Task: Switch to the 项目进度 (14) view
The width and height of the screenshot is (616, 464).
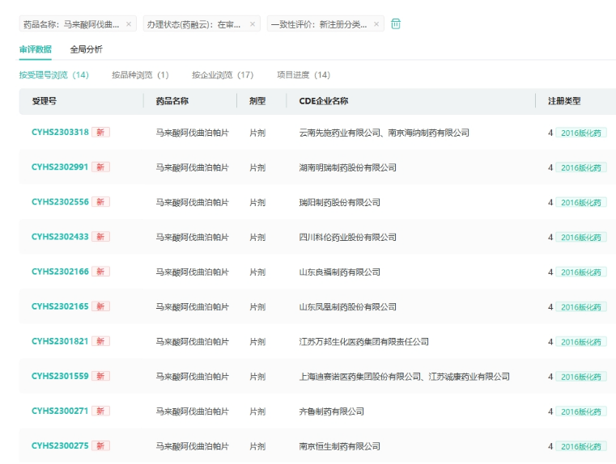Action: tap(304, 75)
